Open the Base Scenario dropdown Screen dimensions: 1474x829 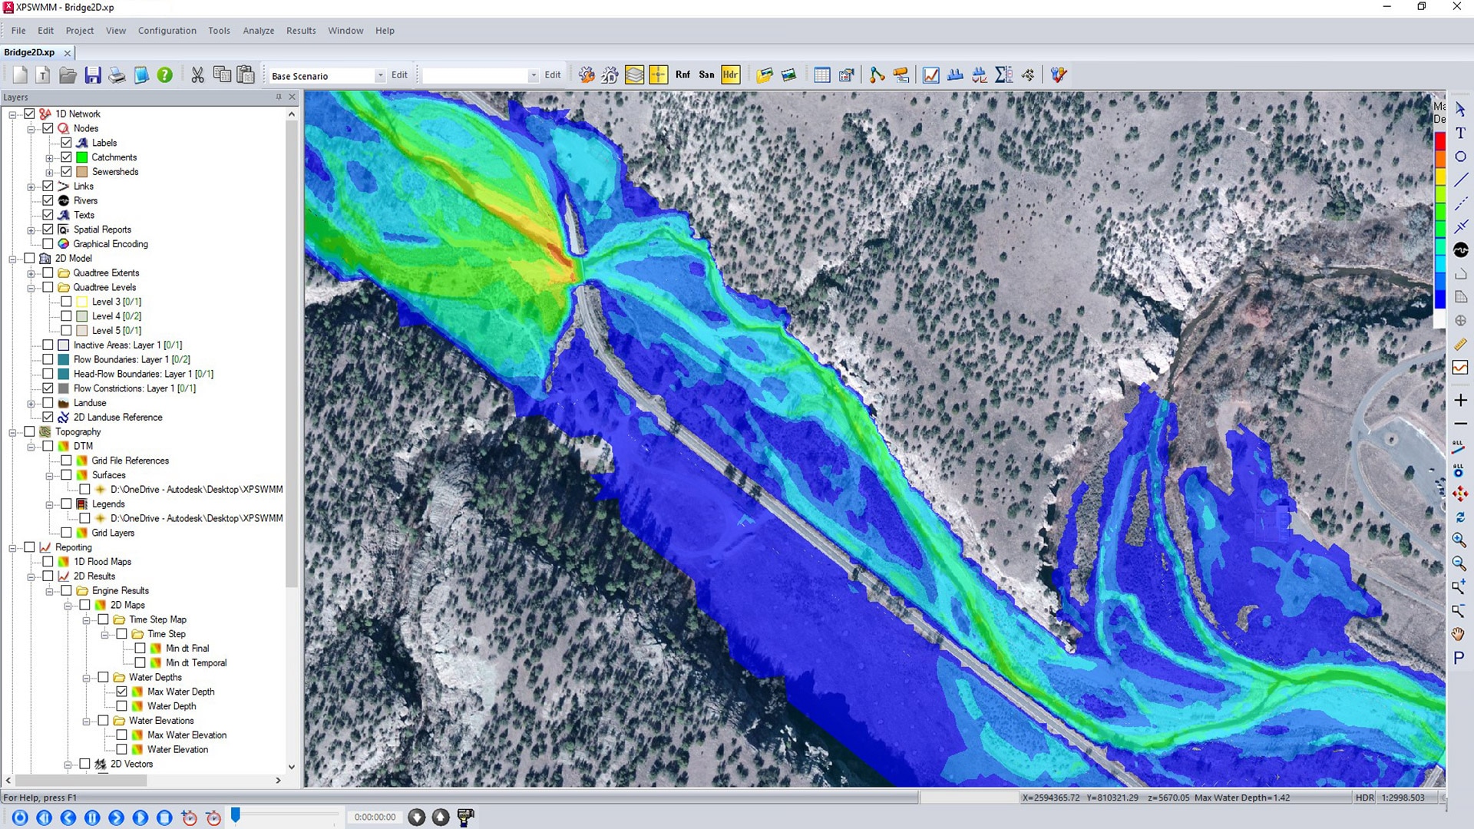[380, 76]
